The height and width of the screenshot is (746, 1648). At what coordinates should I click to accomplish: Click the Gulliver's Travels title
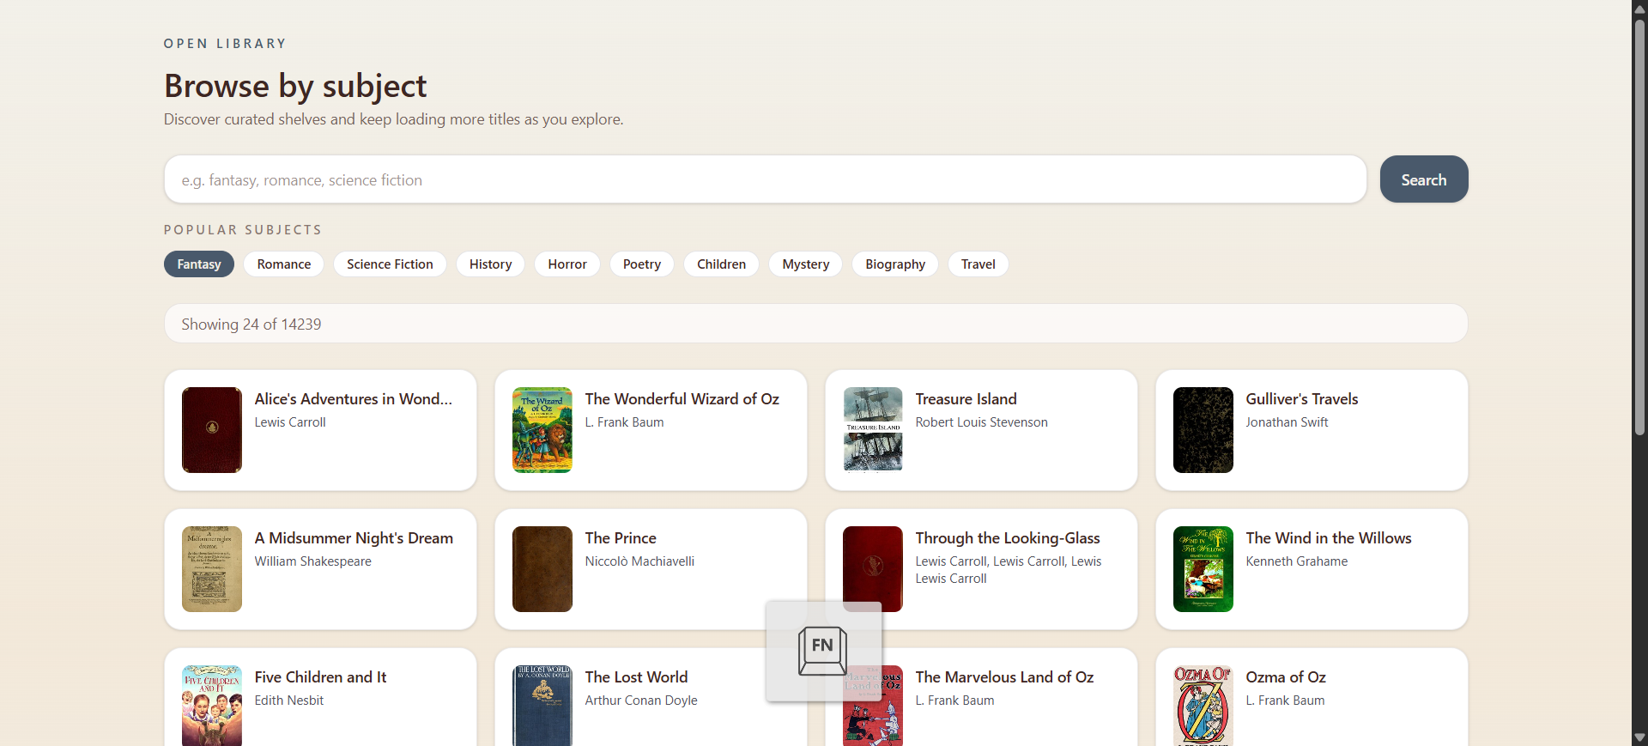point(1302,399)
